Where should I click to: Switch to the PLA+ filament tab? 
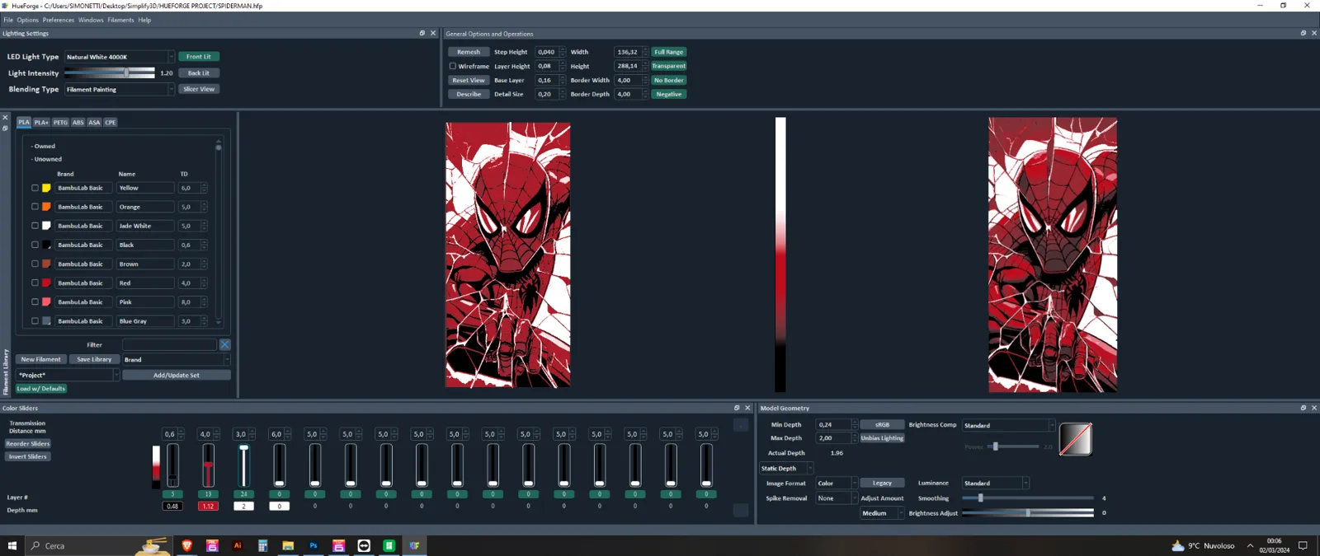pyautogui.click(x=41, y=122)
